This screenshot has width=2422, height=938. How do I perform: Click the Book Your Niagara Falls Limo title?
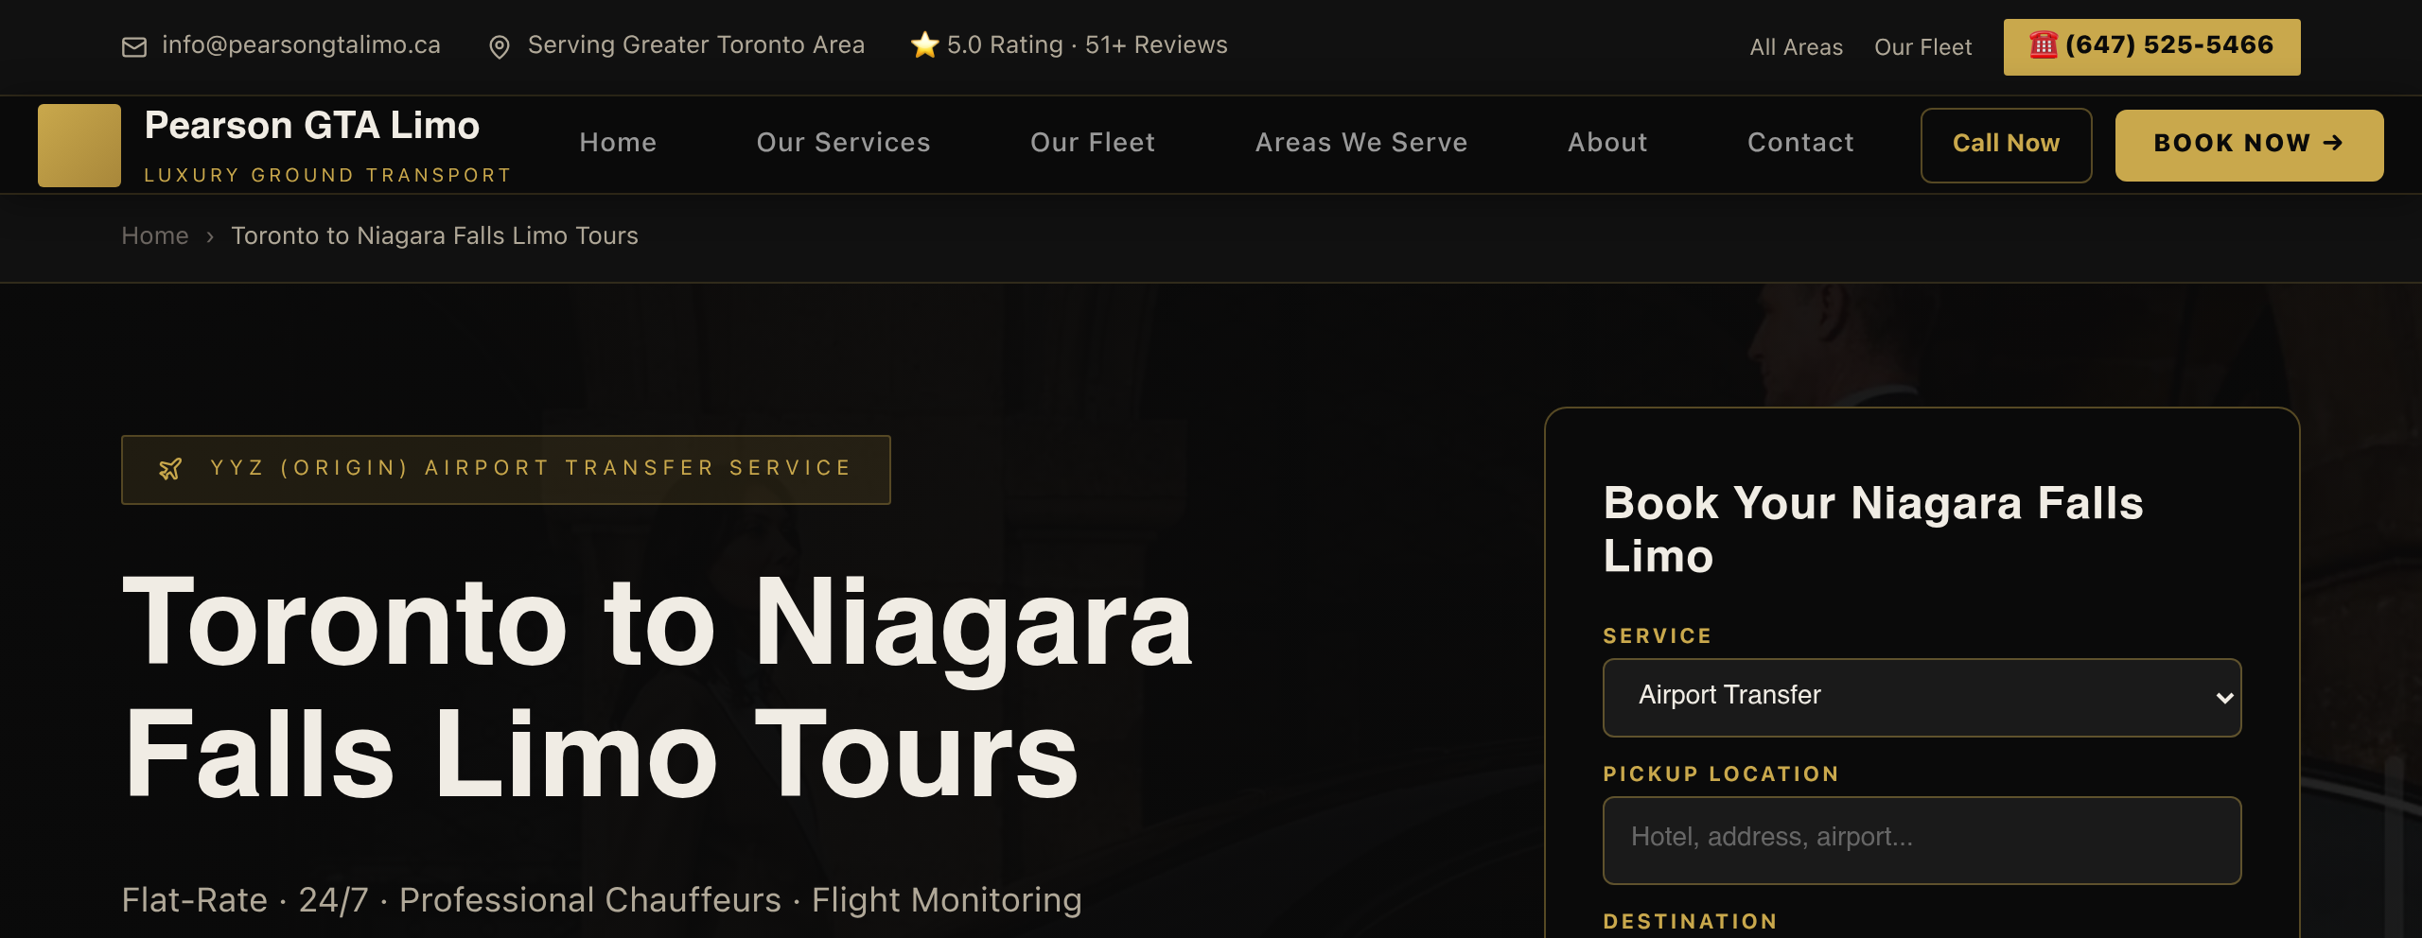click(x=1873, y=530)
